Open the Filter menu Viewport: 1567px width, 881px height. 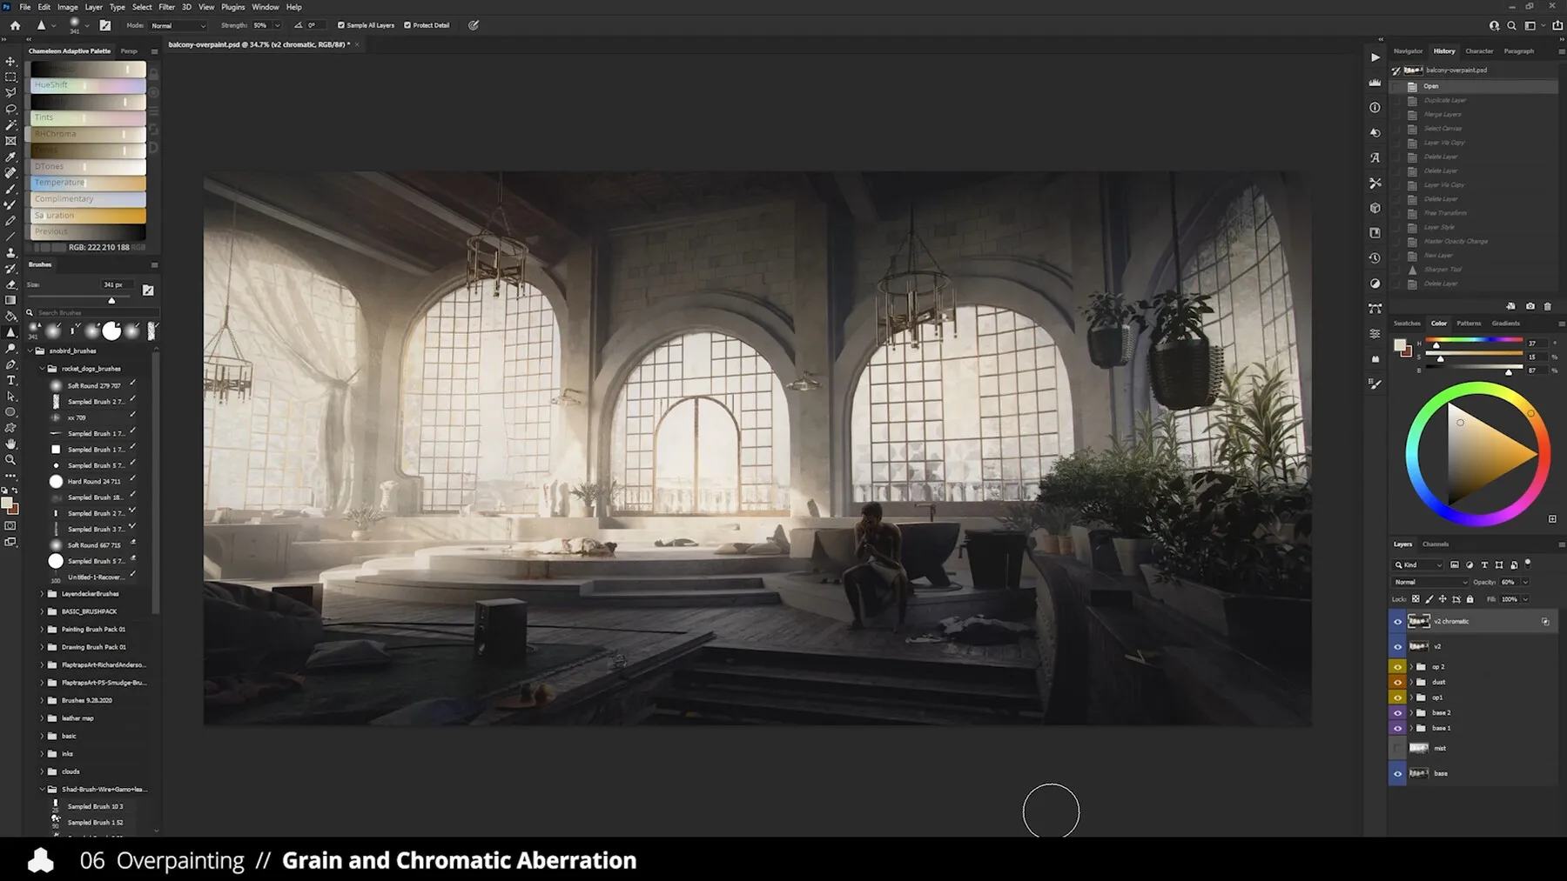[x=166, y=7]
